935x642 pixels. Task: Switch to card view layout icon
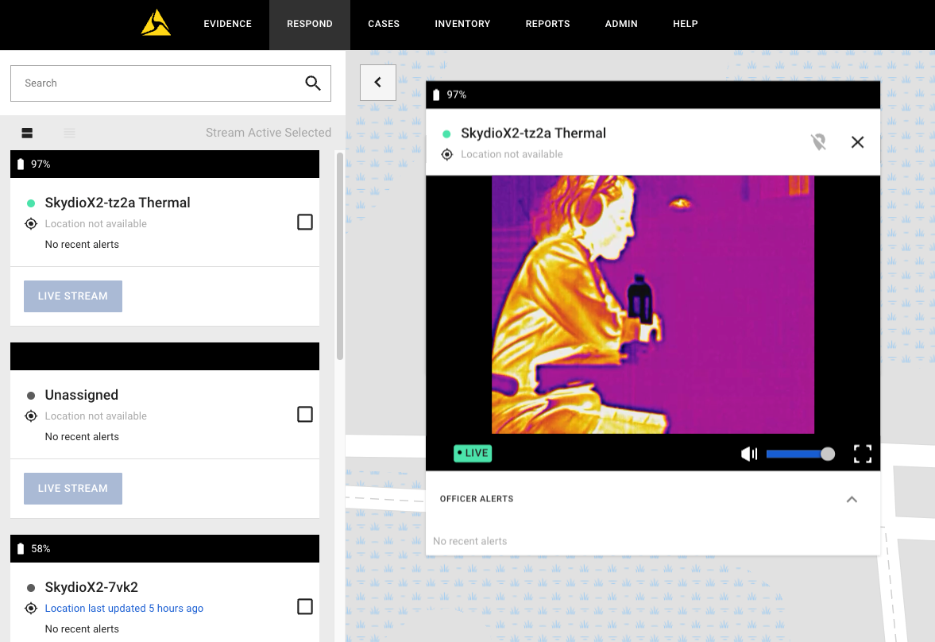(x=27, y=133)
